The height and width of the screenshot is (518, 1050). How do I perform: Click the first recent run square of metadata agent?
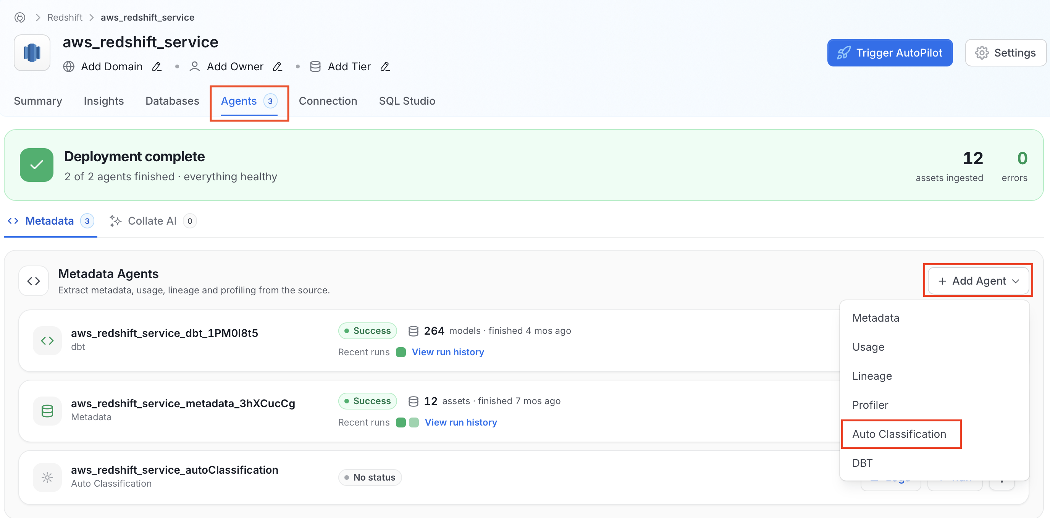coord(401,422)
